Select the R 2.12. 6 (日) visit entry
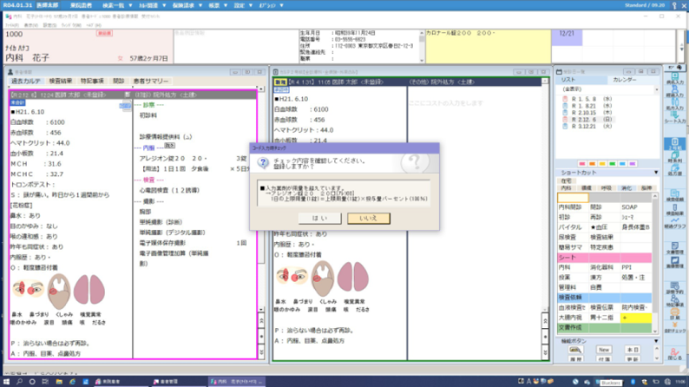Viewport: 689px width, 387px height. click(x=586, y=119)
